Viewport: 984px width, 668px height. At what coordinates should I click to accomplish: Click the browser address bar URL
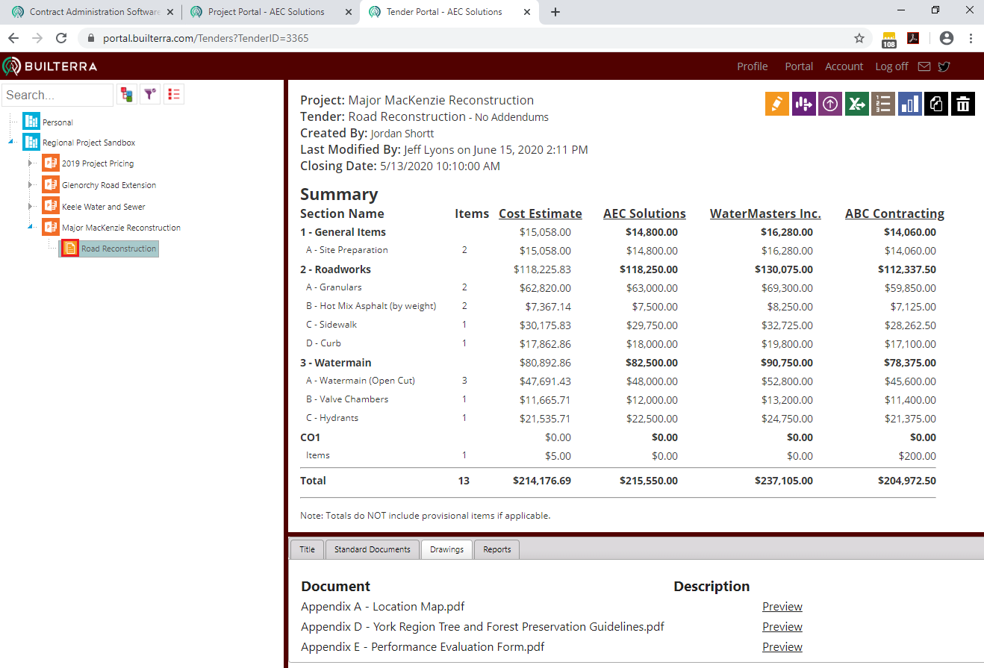tap(205, 38)
